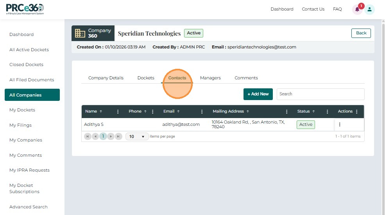Open the Contact Us link
Image resolution: width=385 pixels, height=215 pixels.
(x=313, y=9)
